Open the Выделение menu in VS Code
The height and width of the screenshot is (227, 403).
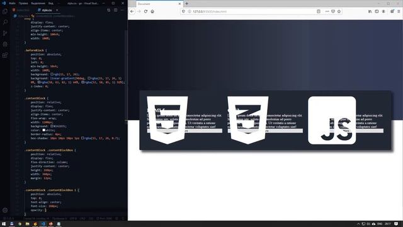click(x=38, y=3)
